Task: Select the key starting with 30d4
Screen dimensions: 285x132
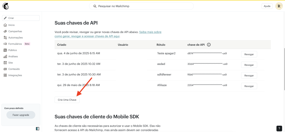Action: 207,64
